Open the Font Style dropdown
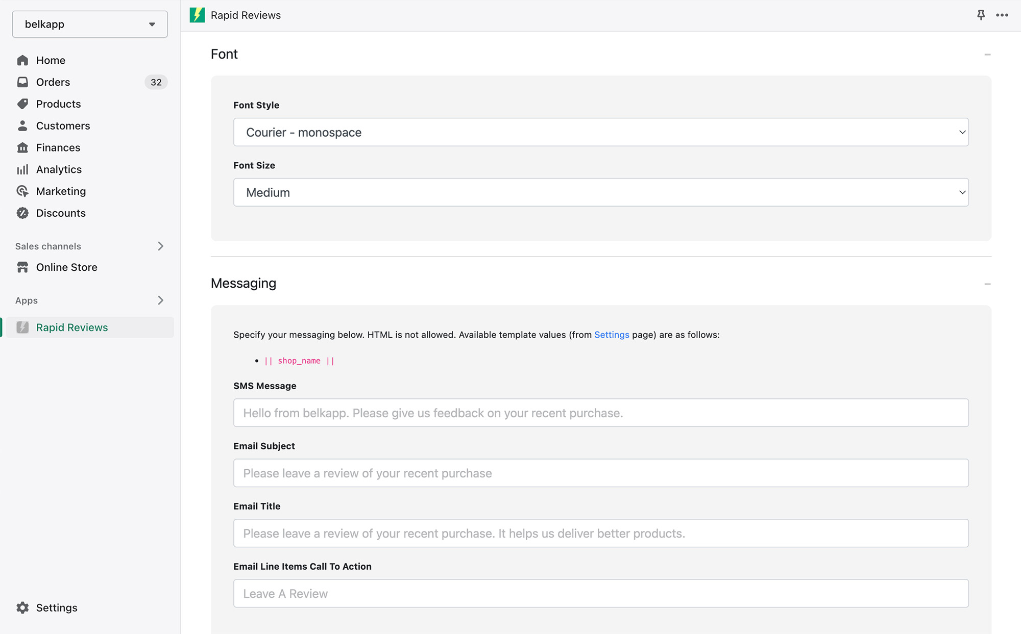Viewport: 1021px width, 634px height. [601, 132]
